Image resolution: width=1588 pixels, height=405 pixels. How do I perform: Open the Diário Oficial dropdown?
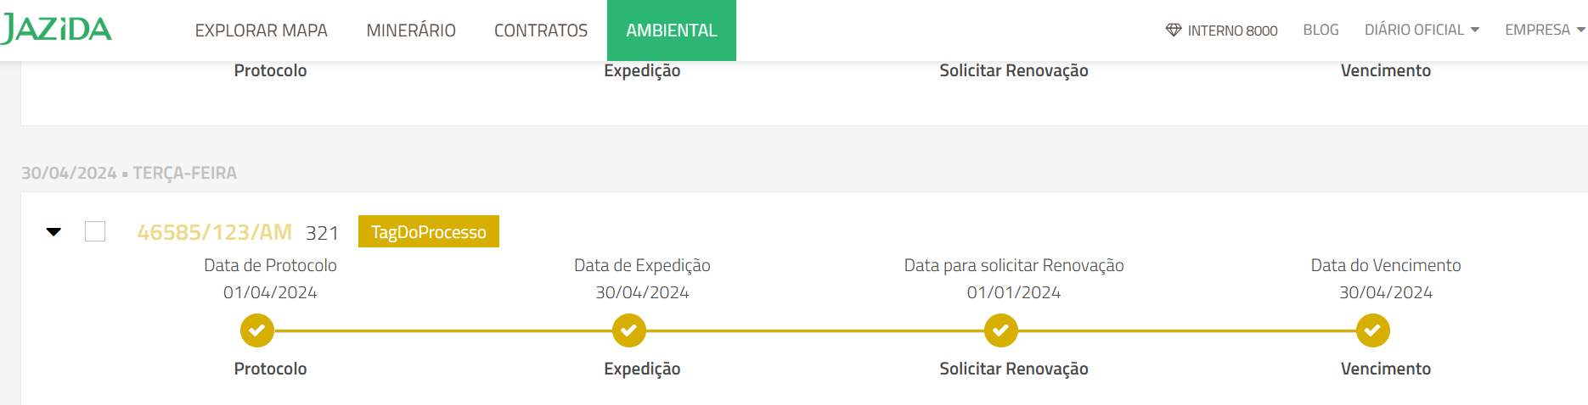[x=1422, y=30]
